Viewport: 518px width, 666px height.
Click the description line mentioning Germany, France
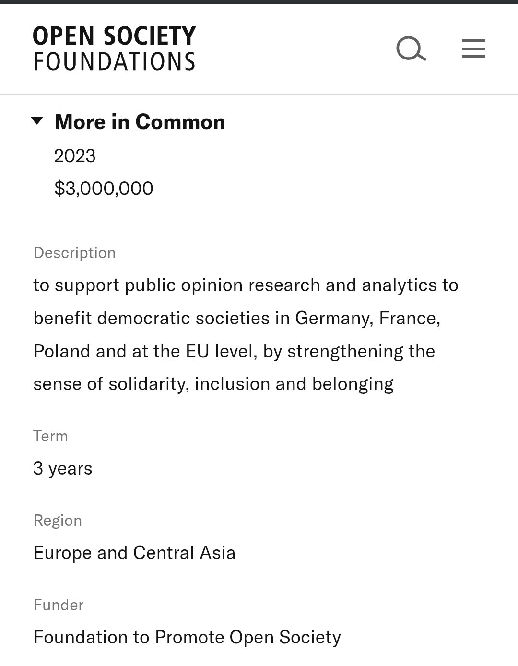click(x=237, y=318)
